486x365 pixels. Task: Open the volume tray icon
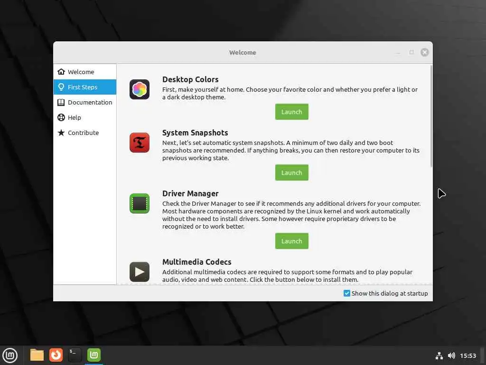pos(451,355)
